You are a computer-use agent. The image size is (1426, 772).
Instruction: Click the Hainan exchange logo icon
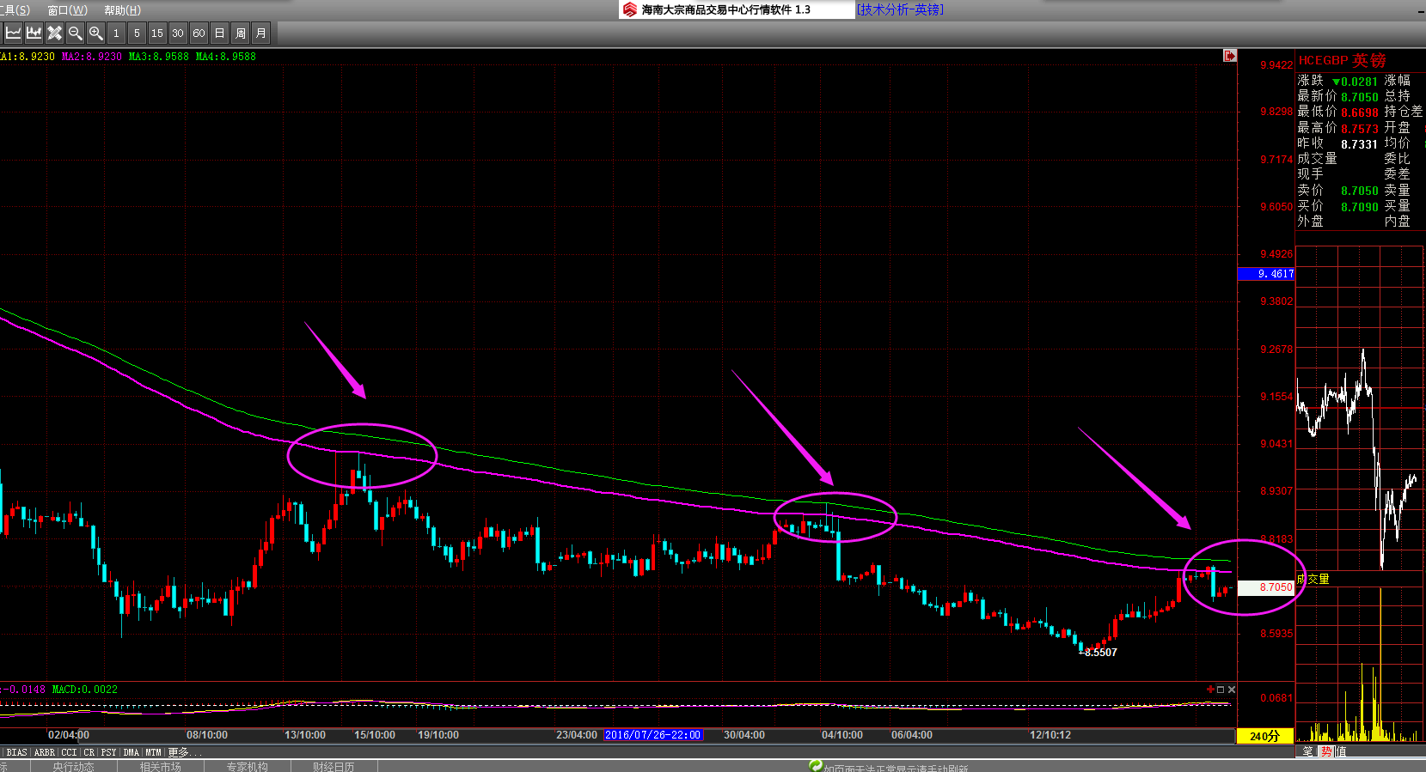point(630,9)
